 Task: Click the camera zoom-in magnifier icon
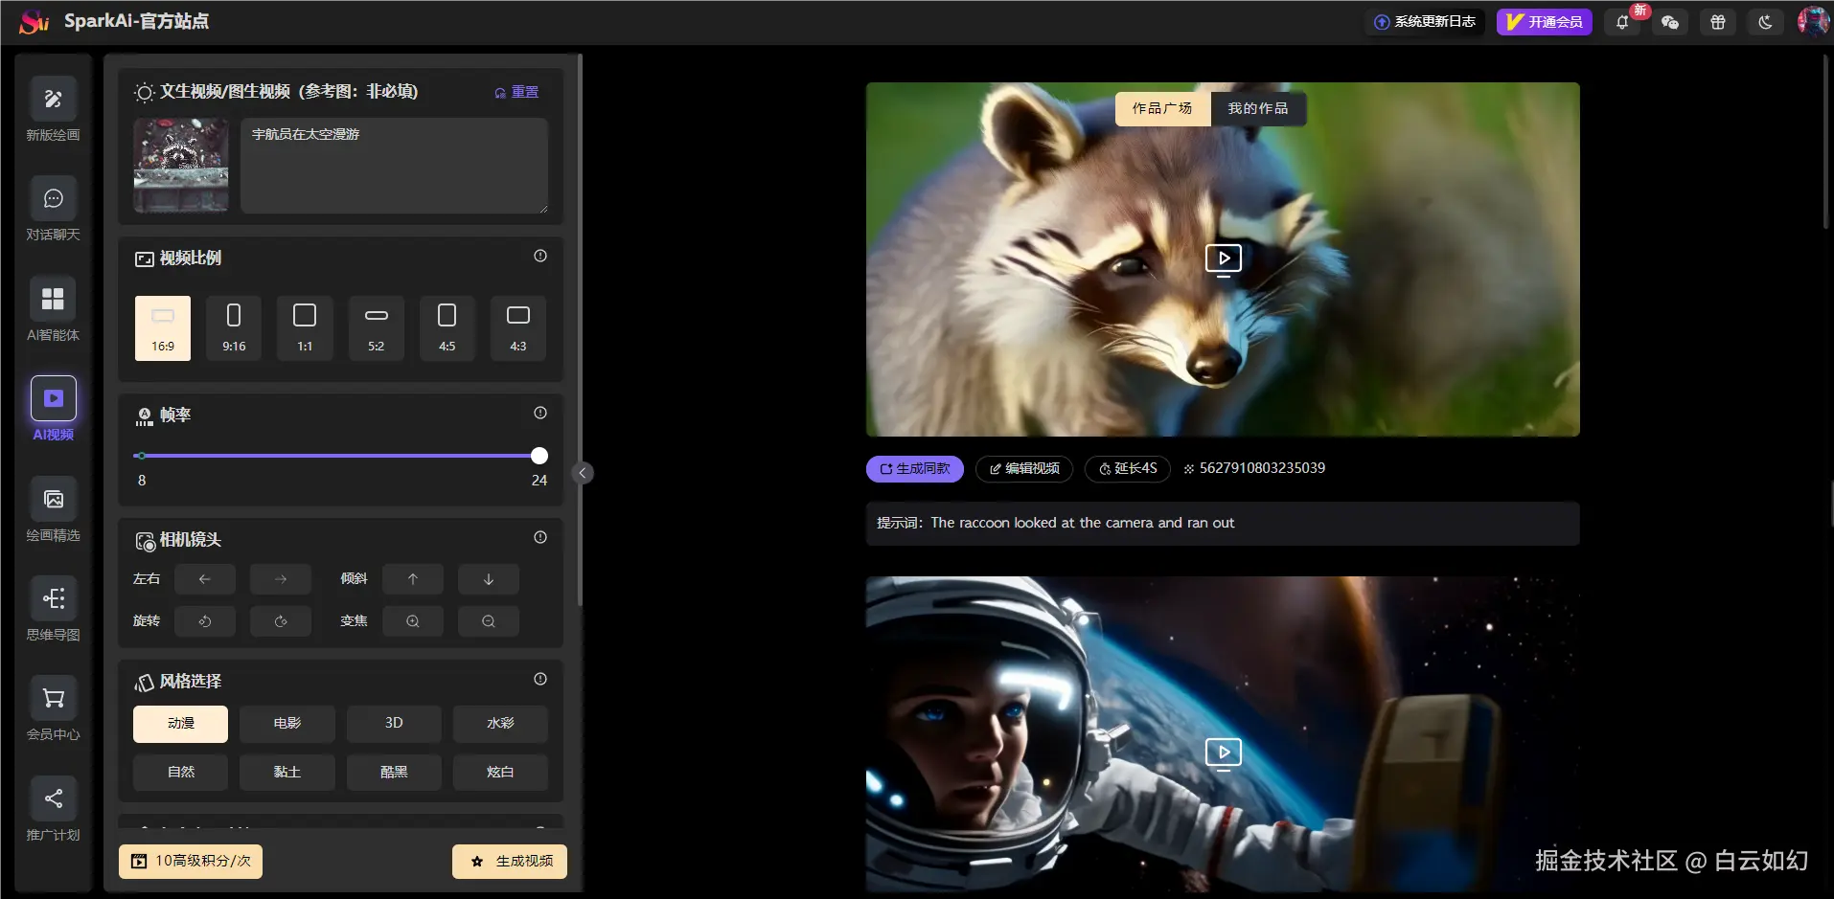pyautogui.click(x=413, y=621)
